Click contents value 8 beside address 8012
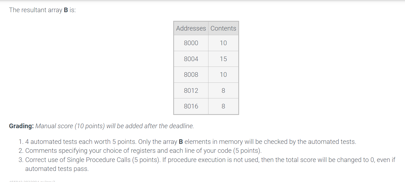The height and width of the screenshot is (182, 405). 223,91
